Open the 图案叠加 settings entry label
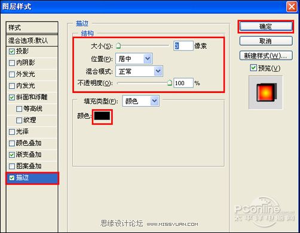This screenshot has width=300, height=233. tap(29, 166)
